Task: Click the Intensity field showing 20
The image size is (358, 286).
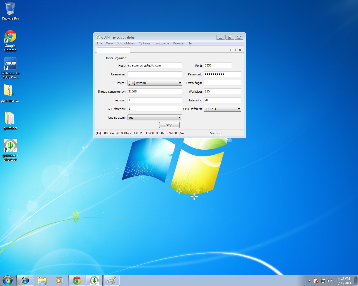Action: [x=222, y=100]
